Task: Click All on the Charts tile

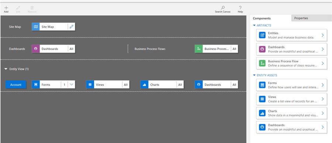Action: click(x=180, y=85)
